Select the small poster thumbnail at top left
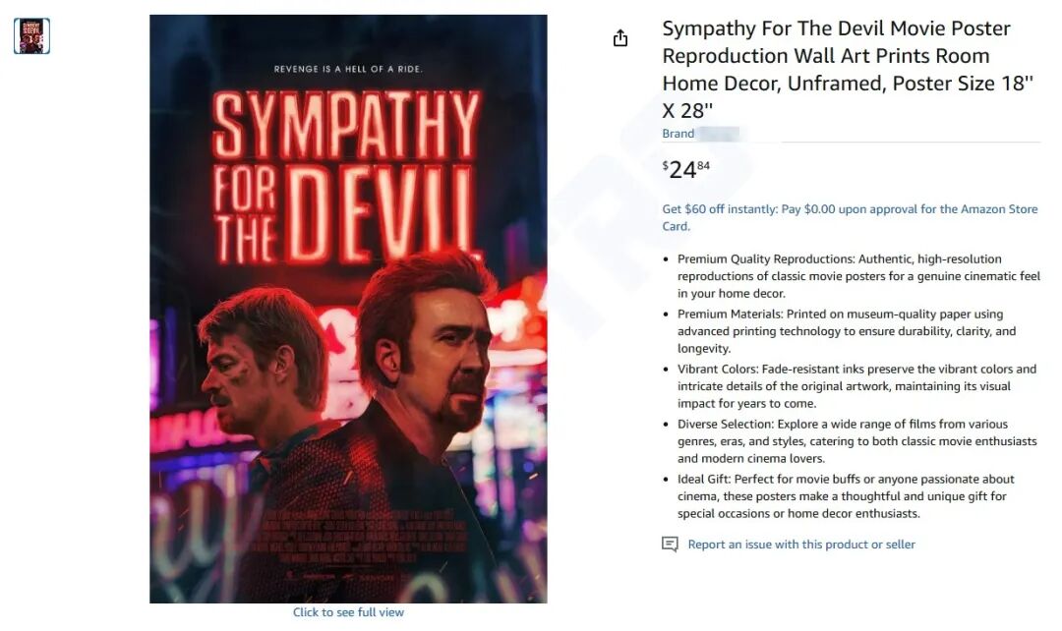 tap(31, 36)
